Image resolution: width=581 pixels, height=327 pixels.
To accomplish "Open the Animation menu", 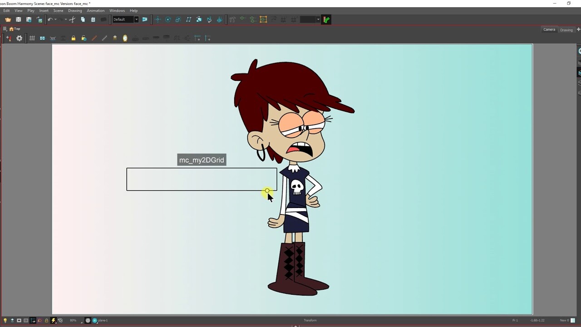I will (95, 10).
